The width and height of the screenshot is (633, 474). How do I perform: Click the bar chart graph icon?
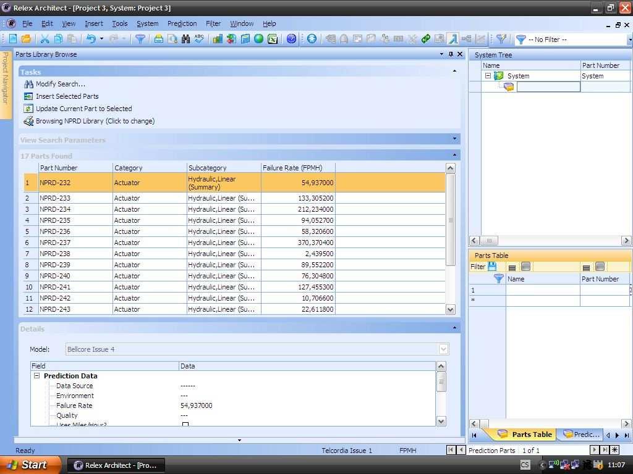coord(218,39)
